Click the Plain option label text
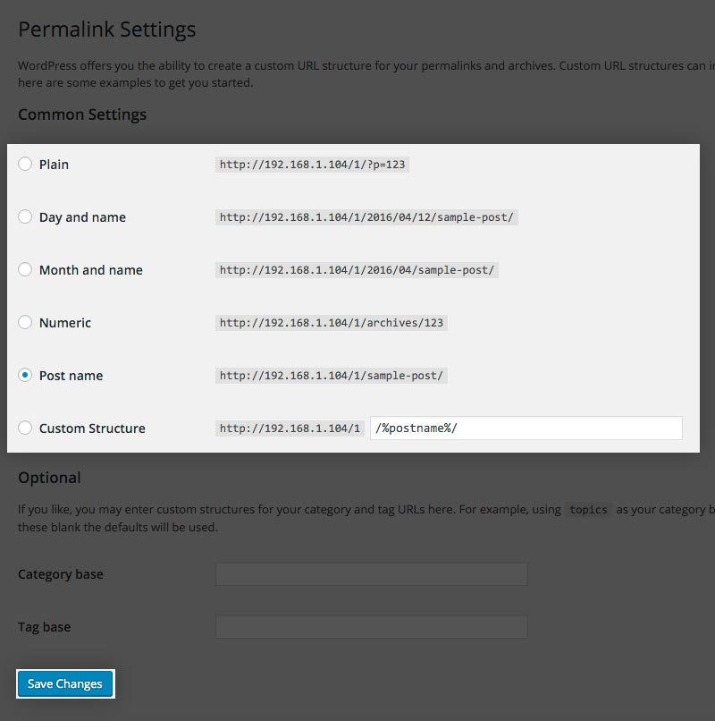715x721 pixels. coord(54,165)
